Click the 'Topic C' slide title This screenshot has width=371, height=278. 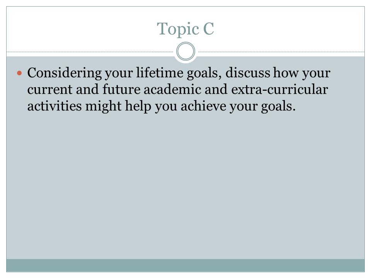coord(185,29)
